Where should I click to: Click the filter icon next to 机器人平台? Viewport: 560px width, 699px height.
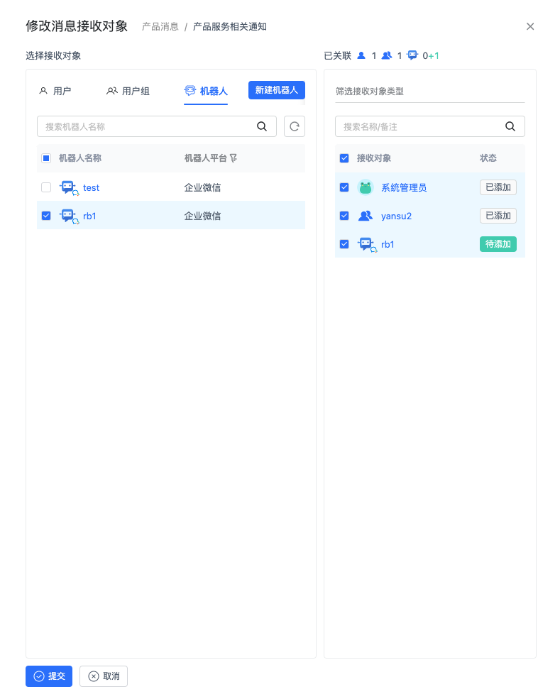pyautogui.click(x=234, y=158)
